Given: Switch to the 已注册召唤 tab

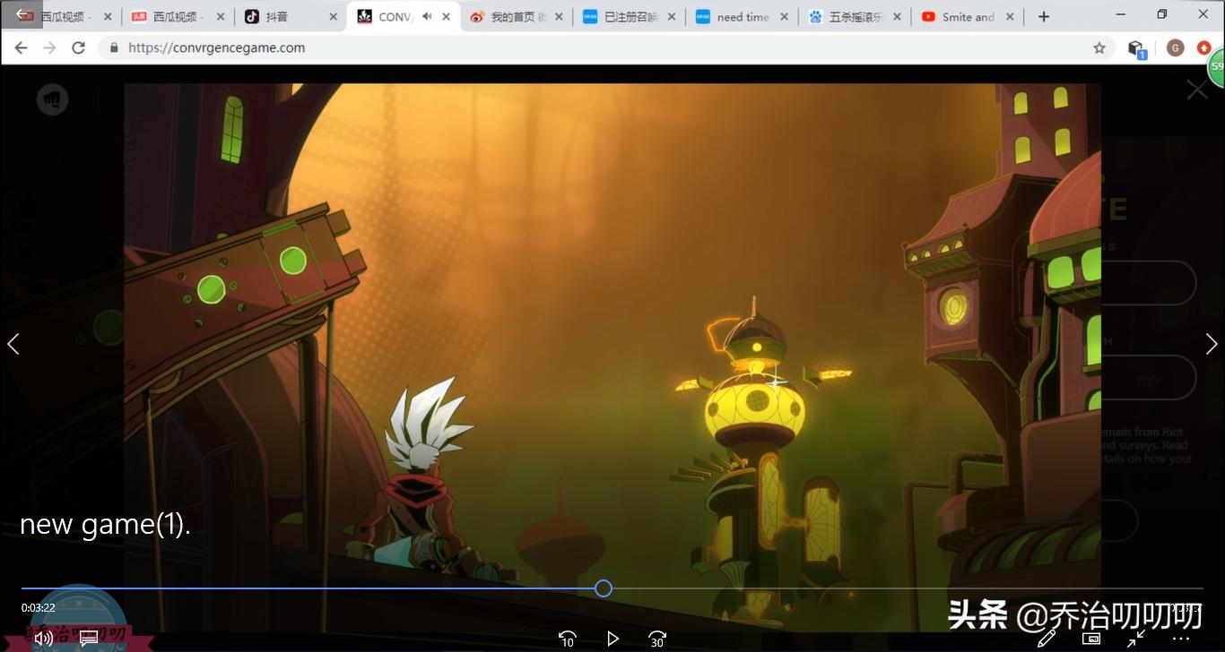Looking at the screenshot, I should coord(630,16).
